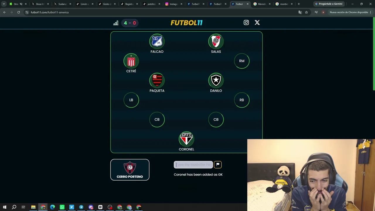This screenshot has width=375, height=211.
Task: Open File Explorer from the taskbar
Action: (33, 207)
